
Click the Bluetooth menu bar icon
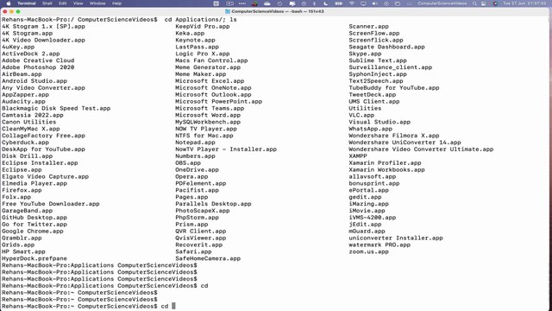(x=315, y=3)
